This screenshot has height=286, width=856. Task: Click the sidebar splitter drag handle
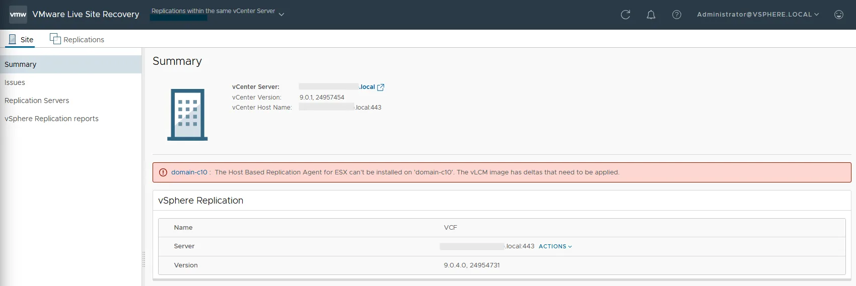point(144,259)
